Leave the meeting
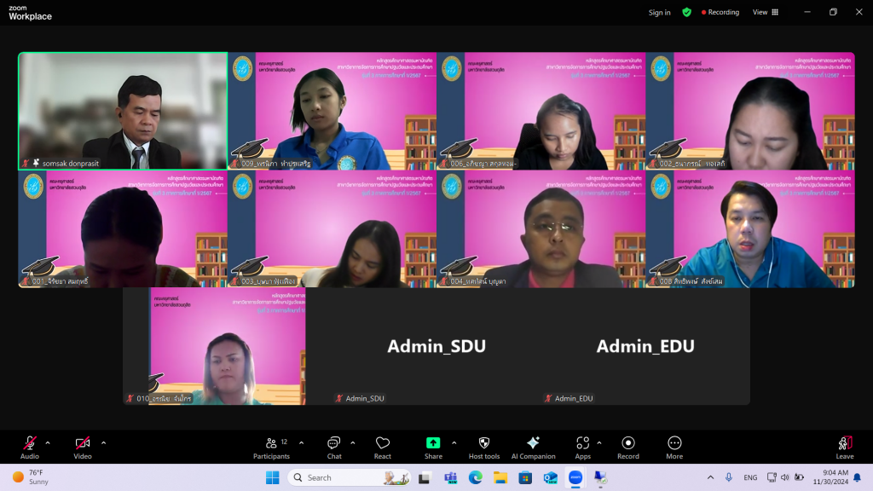 point(844,447)
